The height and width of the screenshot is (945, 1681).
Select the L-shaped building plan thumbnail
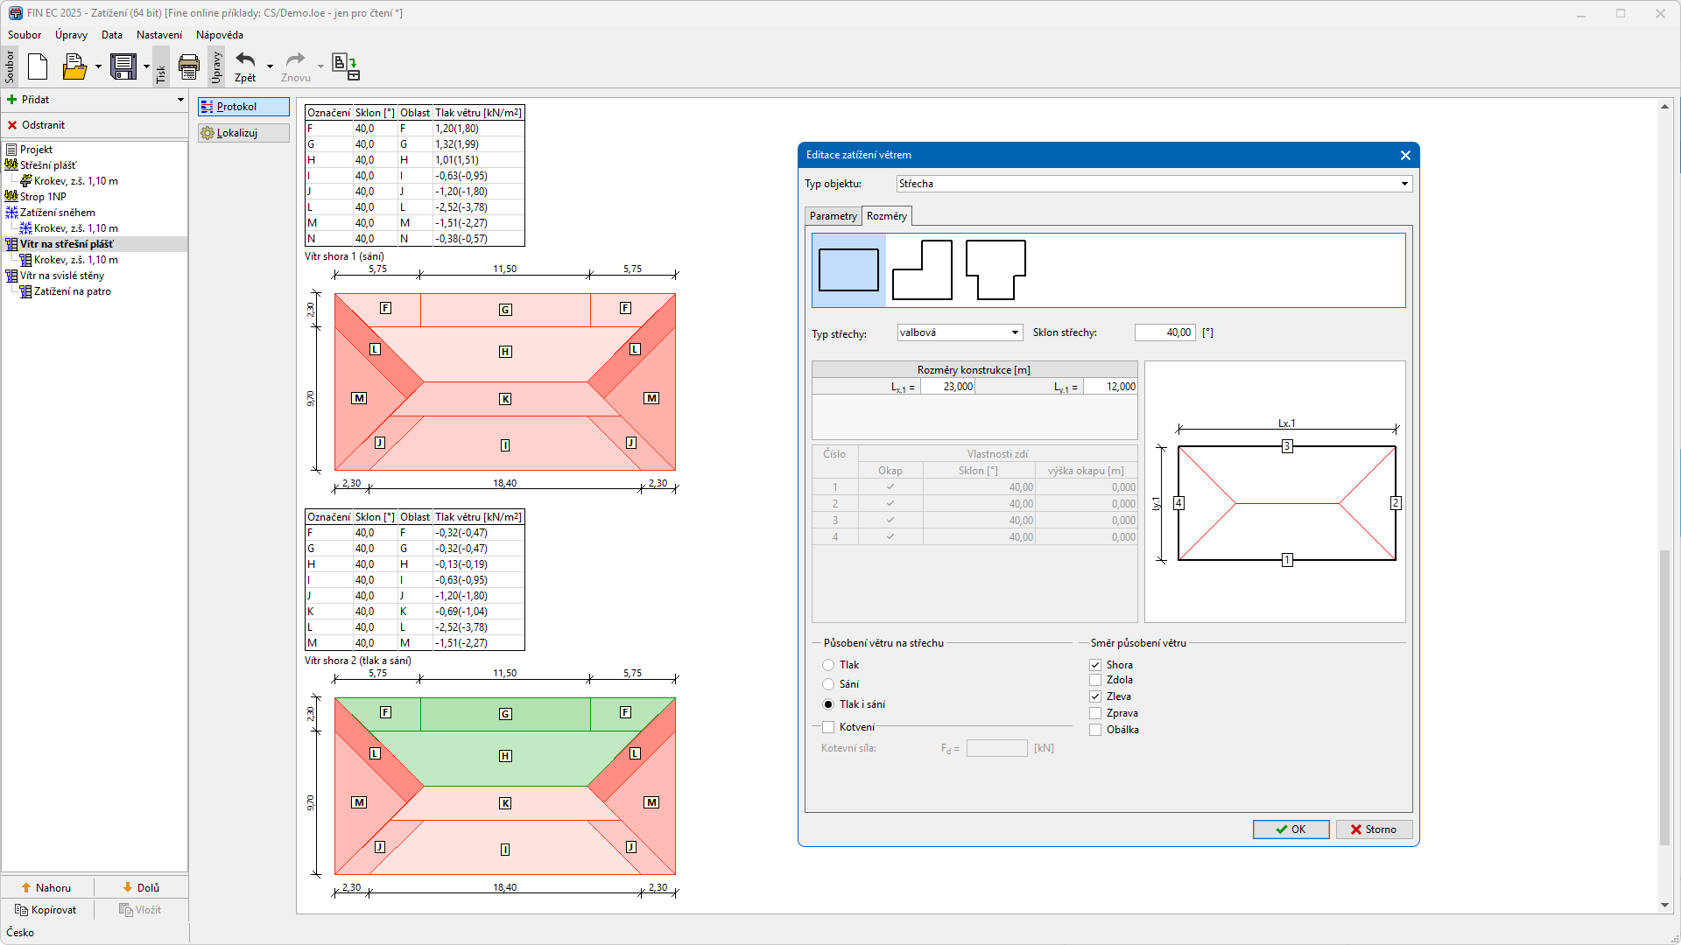(922, 270)
